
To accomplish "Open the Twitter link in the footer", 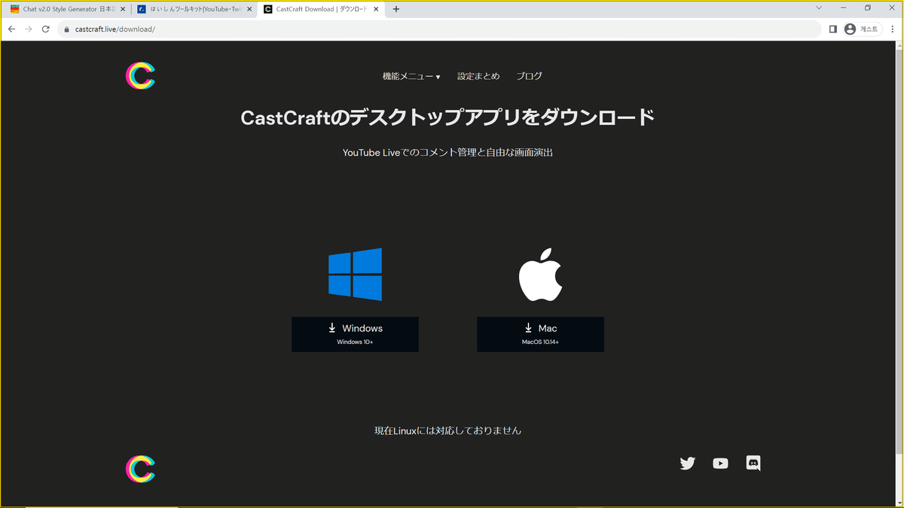I will (x=687, y=464).
